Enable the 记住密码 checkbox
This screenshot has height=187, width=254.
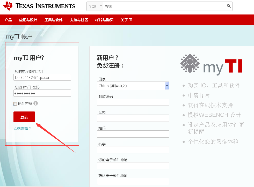point(15,103)
